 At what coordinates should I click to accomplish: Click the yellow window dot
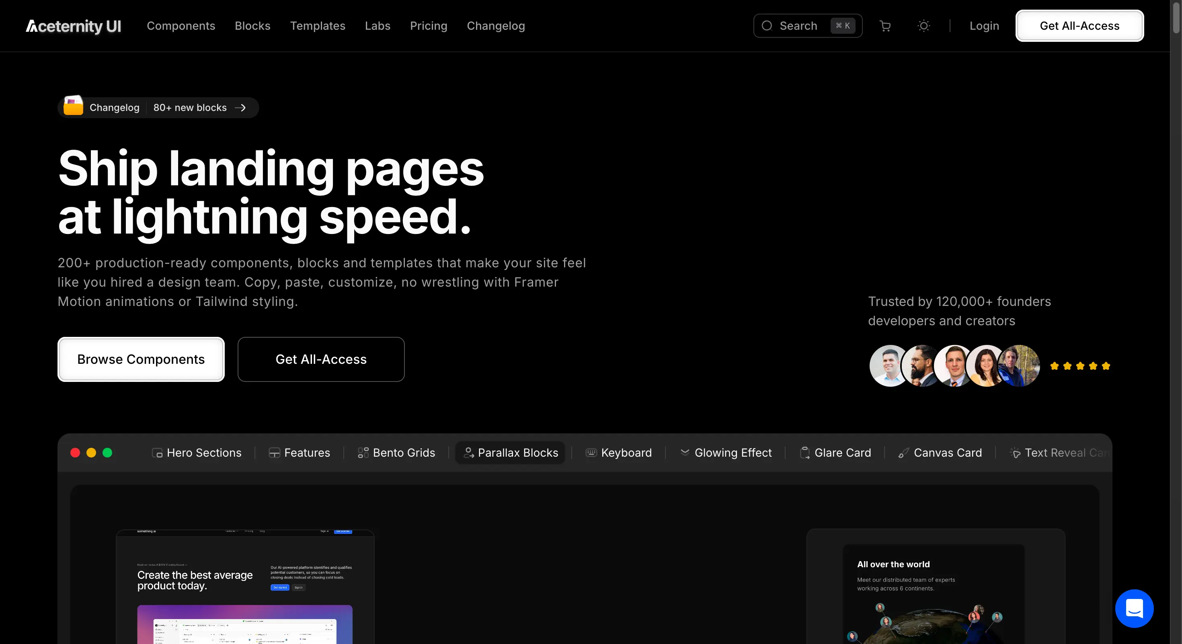click(91, 453)
